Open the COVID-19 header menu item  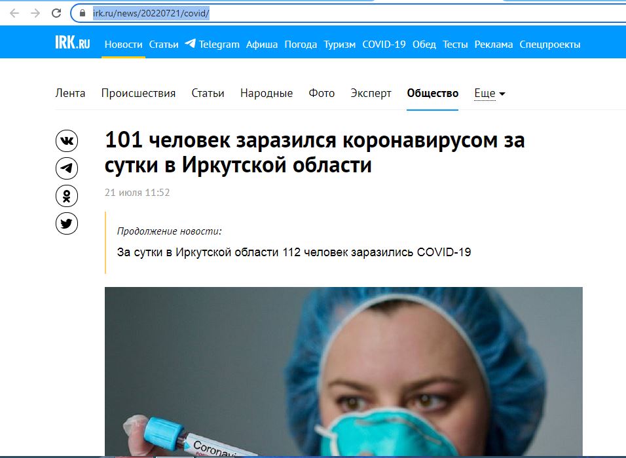click(x=384, y=45)
